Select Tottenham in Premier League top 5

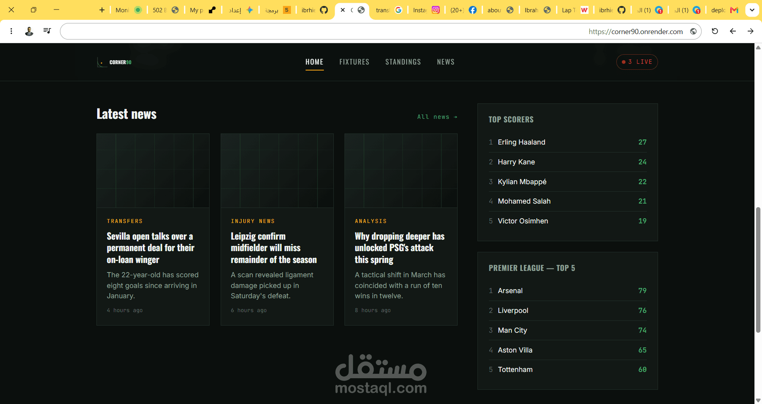(568, 370)
